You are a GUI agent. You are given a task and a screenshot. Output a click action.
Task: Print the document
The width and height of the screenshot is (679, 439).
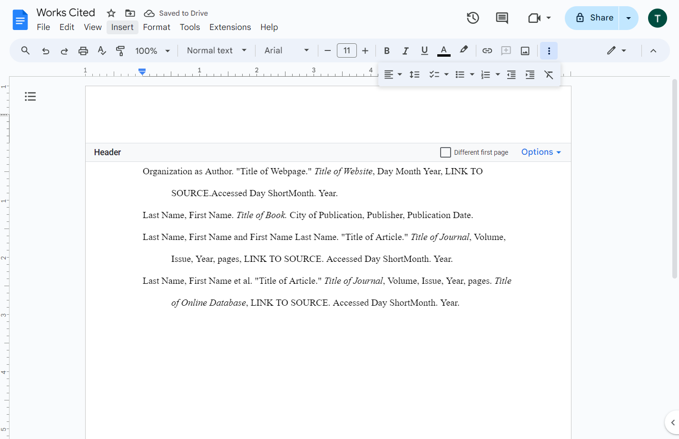coord(83,50)
